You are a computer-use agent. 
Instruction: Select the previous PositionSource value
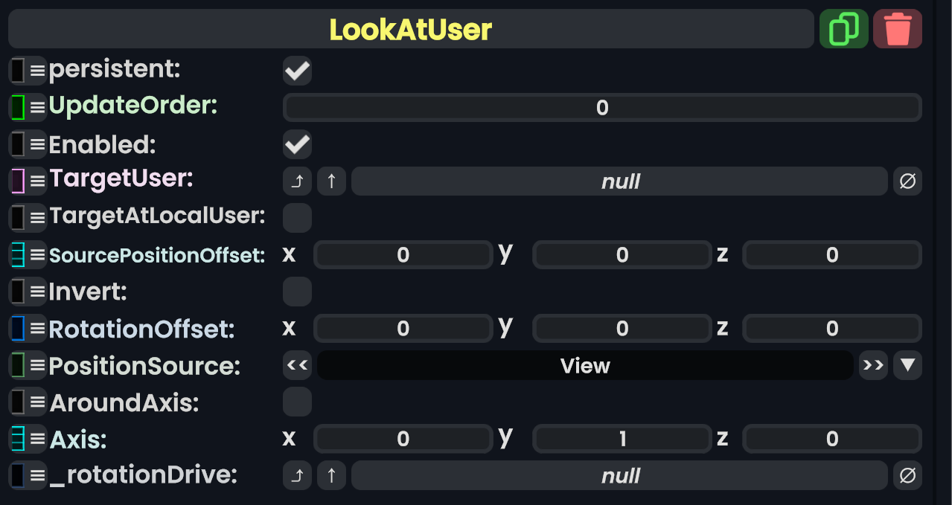click(x=297, y=365)
